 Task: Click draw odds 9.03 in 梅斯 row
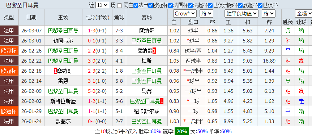[248, 61]
